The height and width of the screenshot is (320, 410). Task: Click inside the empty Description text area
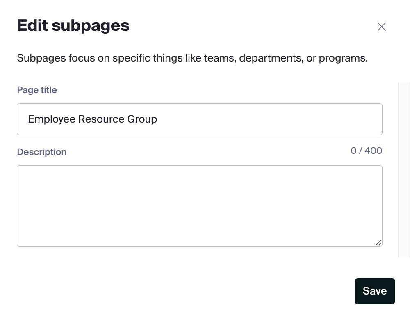[200, 206]
